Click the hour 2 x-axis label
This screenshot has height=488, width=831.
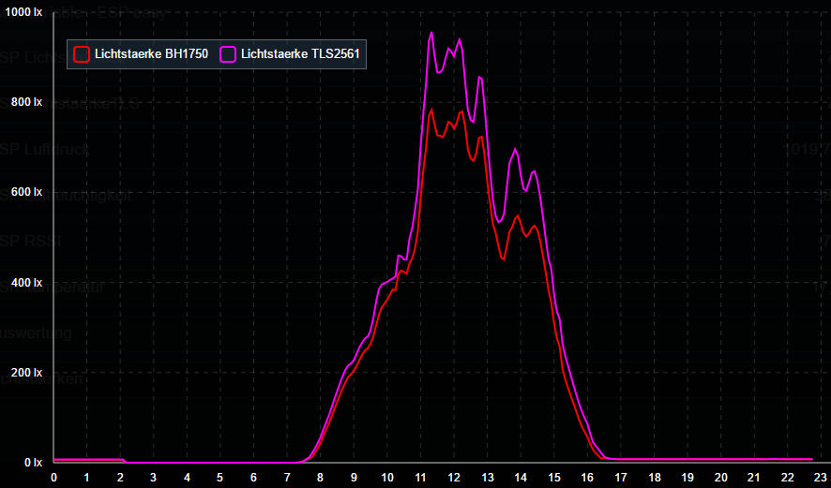click(120, 478)
